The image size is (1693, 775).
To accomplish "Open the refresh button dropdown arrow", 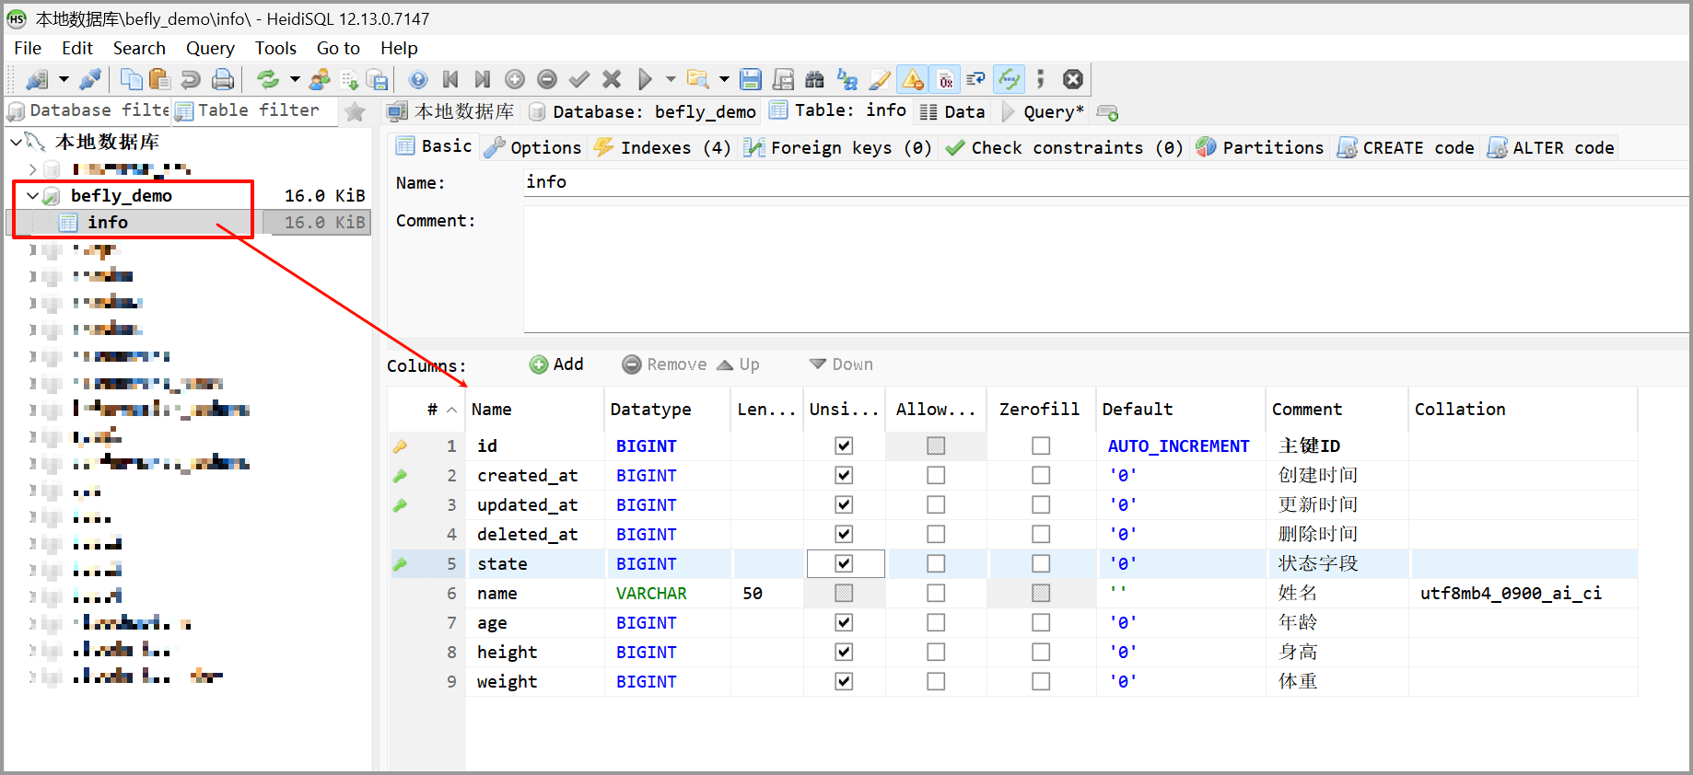I will pyautogui.click(x=295, y=80).
